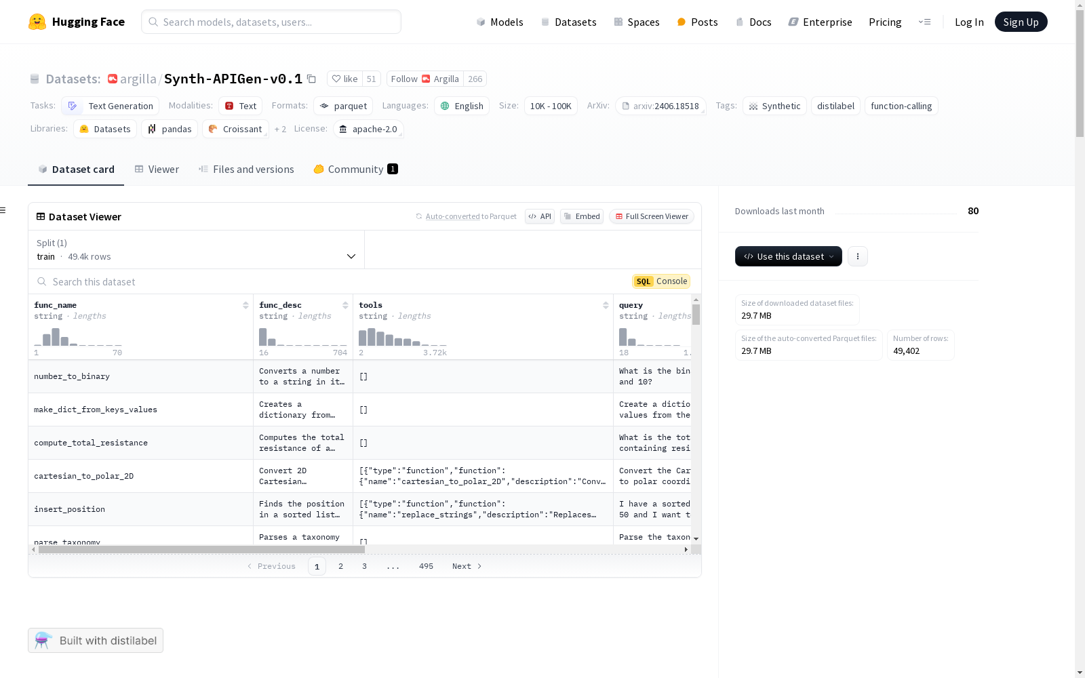
Task: Open the Spaces navigation item
Action: click(637, 22)
